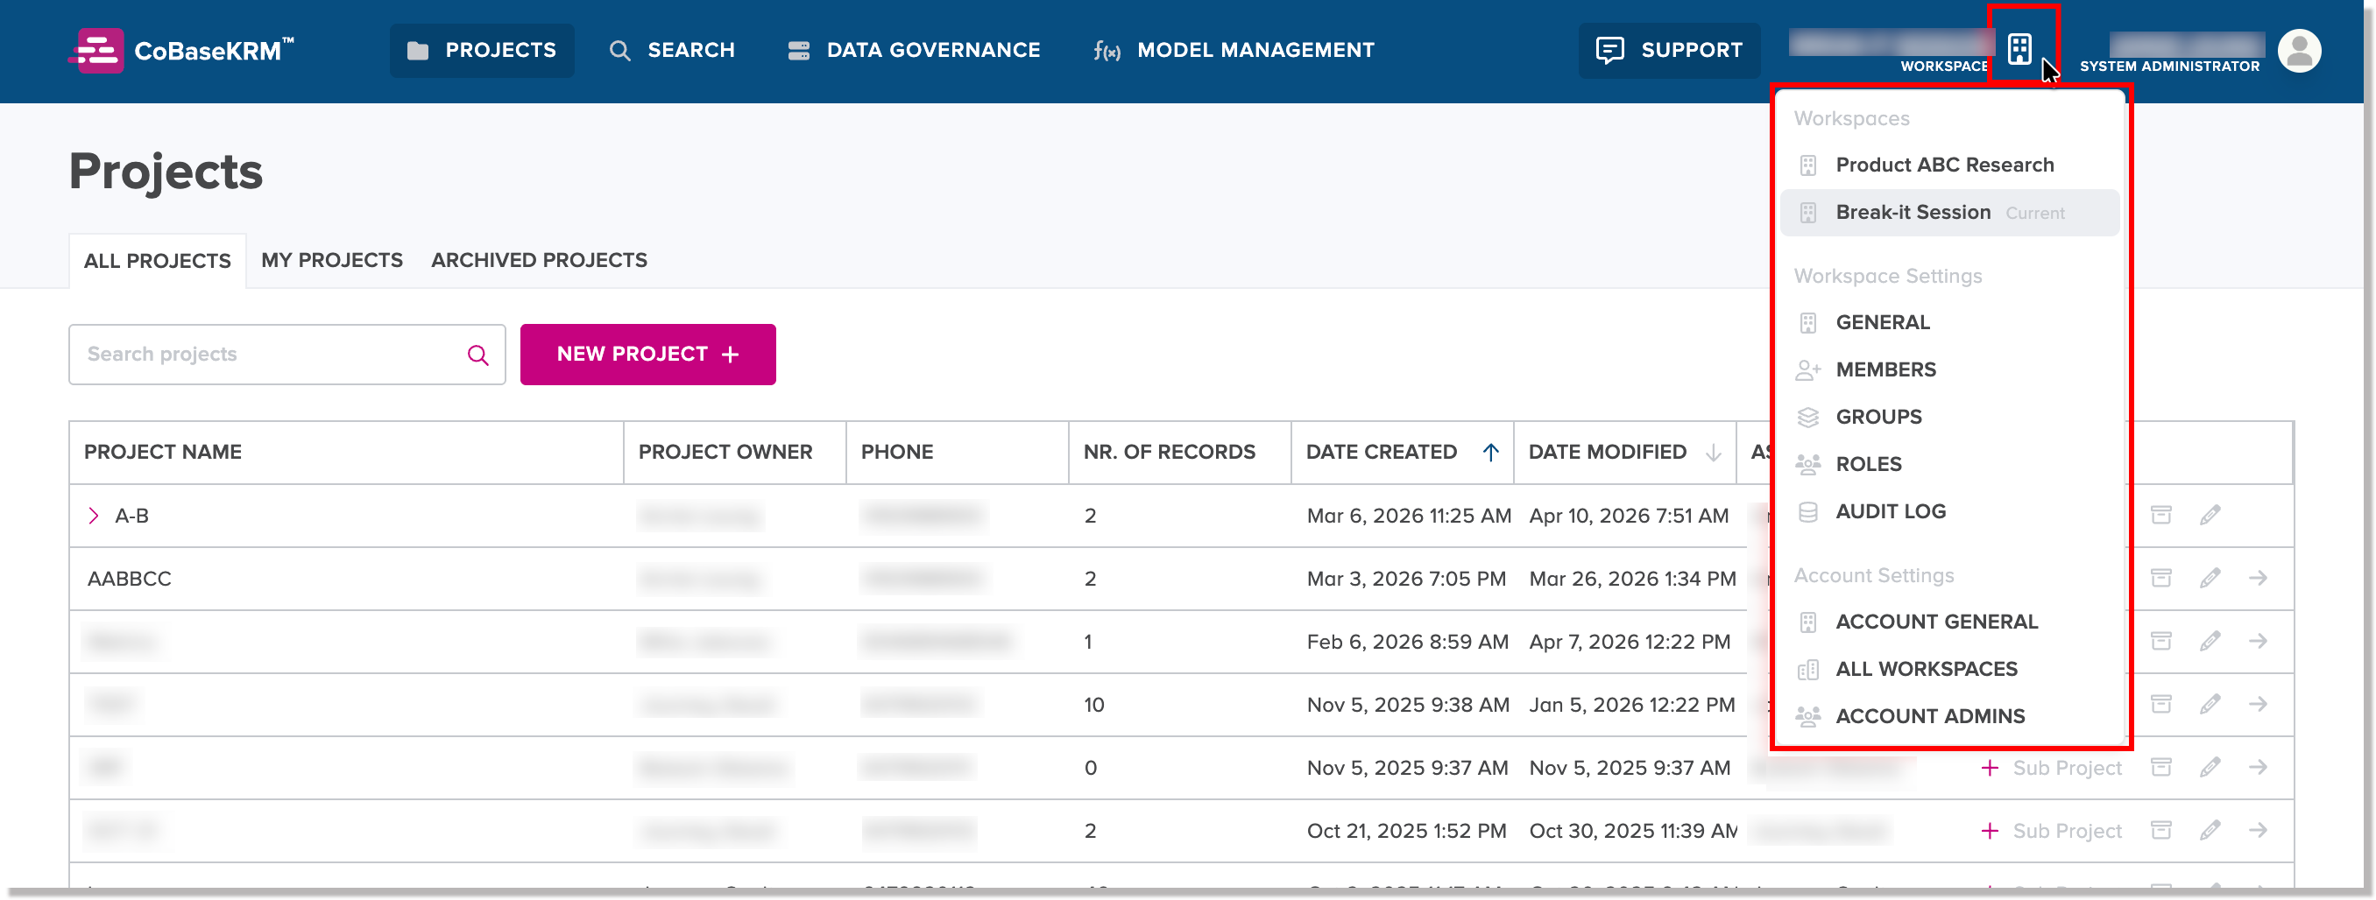
Task: Click the System Administrator label
Action: (x=2168, y=67)
